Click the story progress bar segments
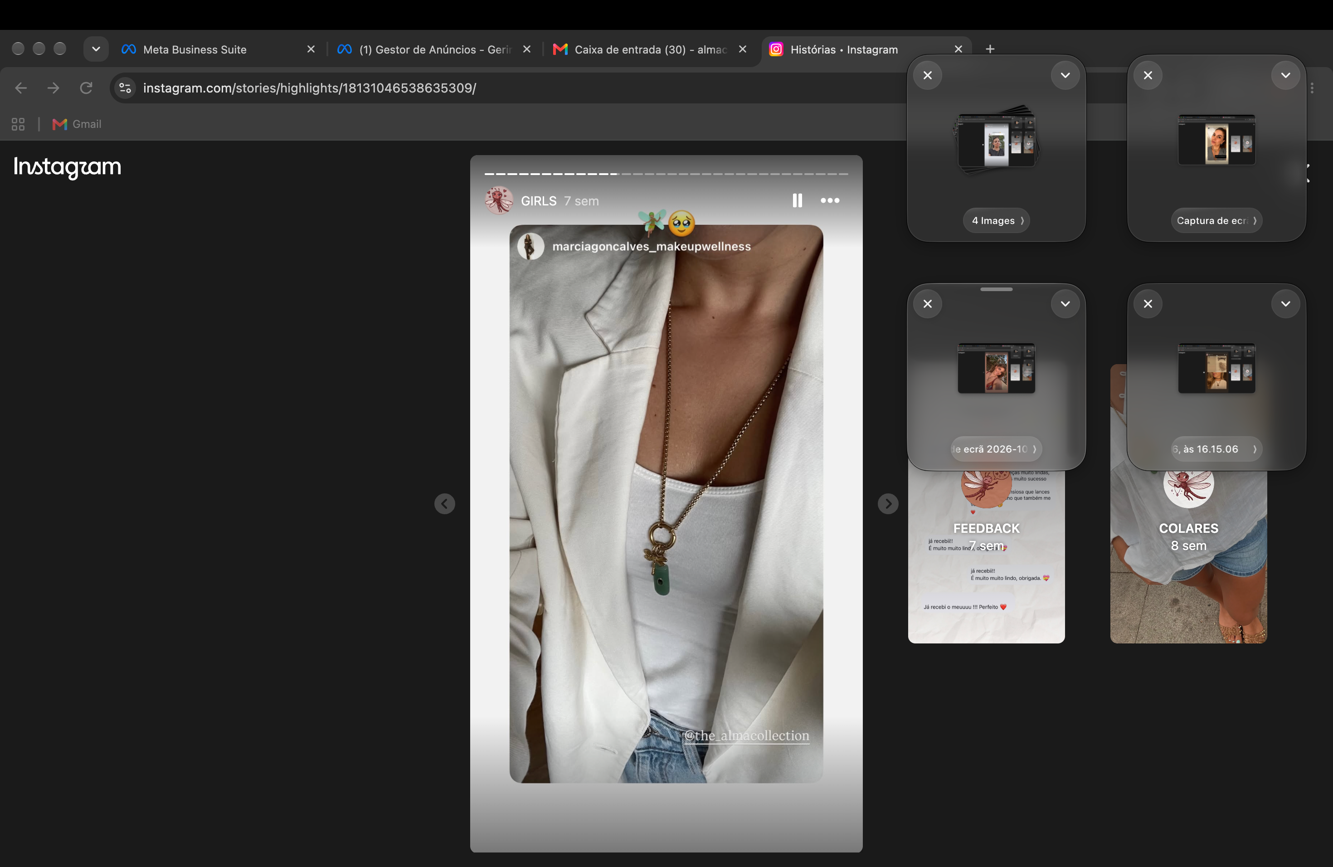Screen dimensions: 1333x867 (666, 174)
